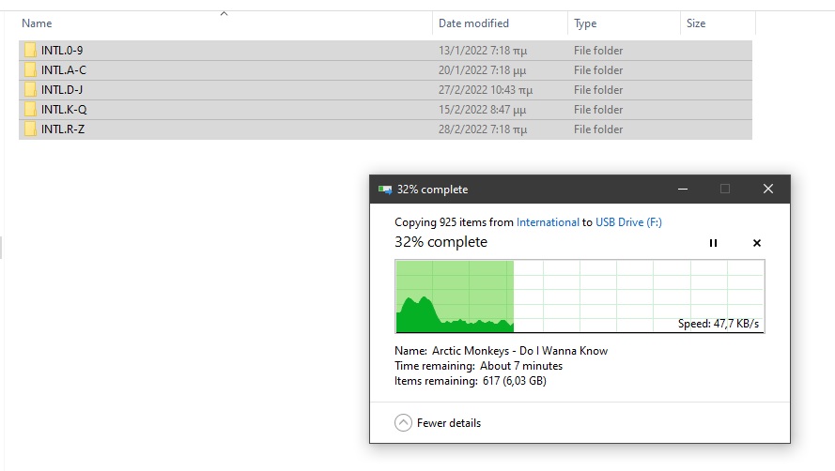
Task: Cancel the copy with the X icon
Action: 757,243
